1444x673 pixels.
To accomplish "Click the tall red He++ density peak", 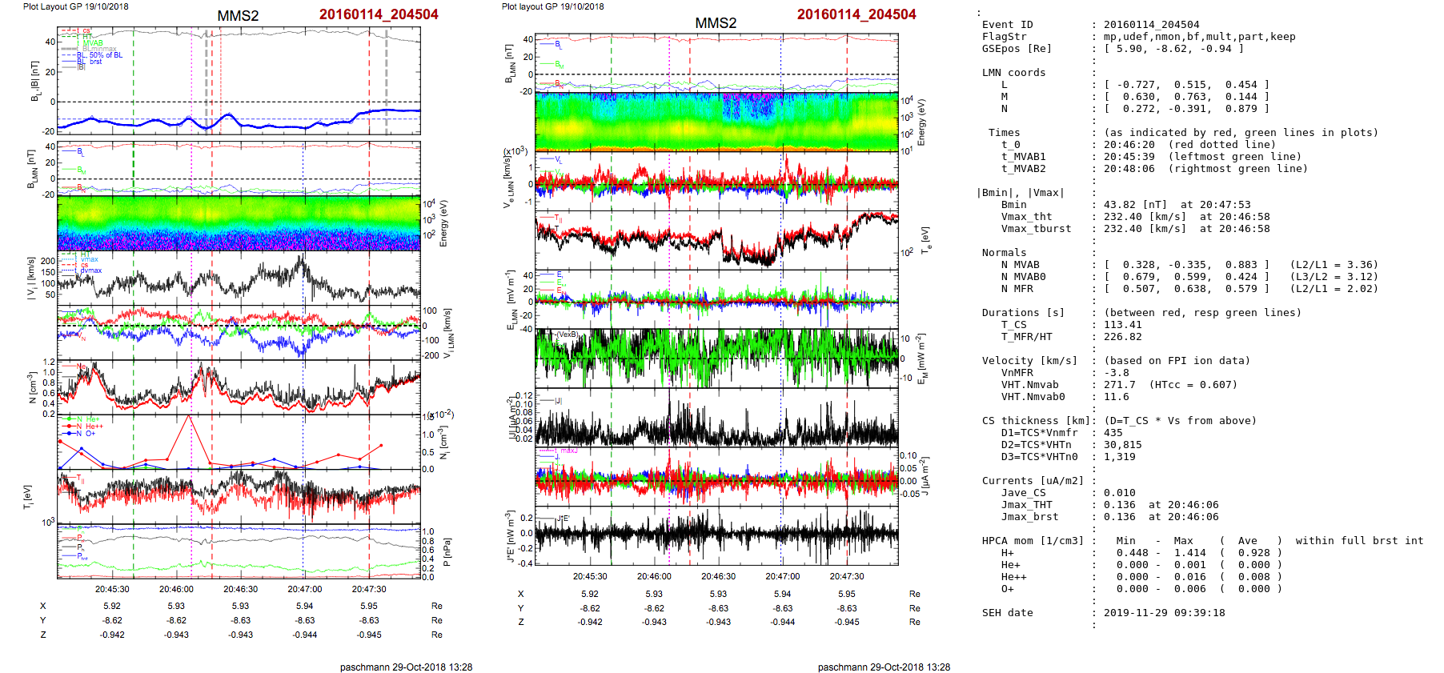I will pos(189,418).
